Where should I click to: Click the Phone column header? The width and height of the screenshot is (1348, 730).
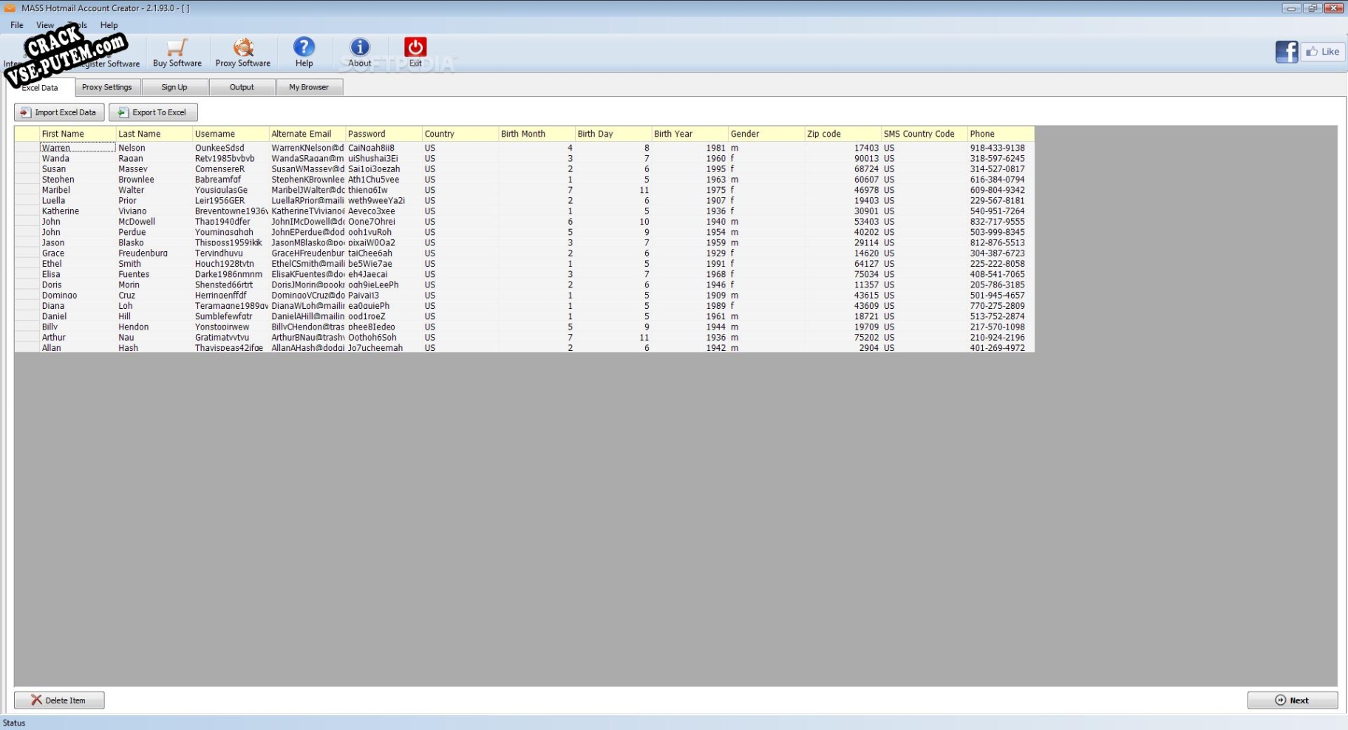point(1001,134)
